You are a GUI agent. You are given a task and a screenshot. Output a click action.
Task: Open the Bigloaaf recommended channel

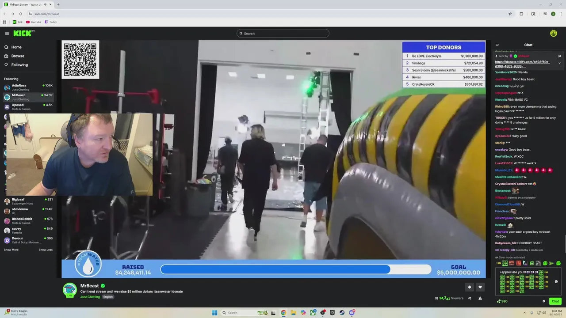pos(28,201)
